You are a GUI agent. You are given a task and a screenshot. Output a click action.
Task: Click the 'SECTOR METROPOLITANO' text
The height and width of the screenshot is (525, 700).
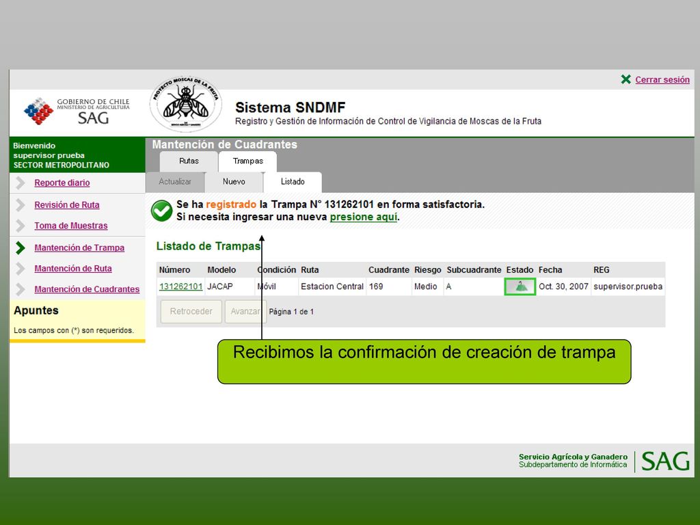click(61, 165)
